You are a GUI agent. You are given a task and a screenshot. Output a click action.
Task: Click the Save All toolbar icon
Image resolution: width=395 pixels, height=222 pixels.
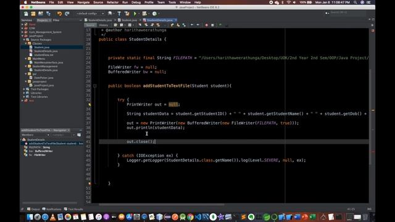pyautogui.click(x=48, y=14)
